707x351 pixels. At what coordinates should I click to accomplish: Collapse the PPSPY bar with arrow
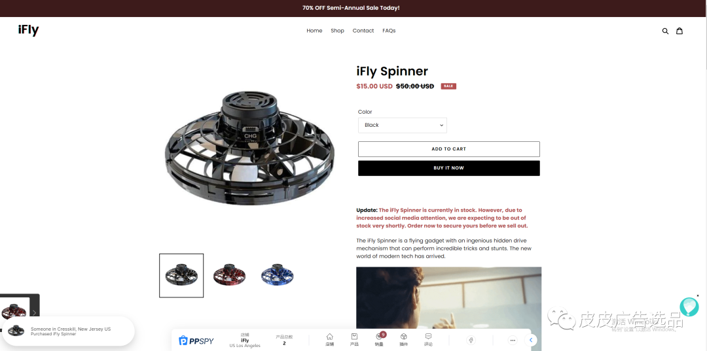click(x=531, y=340)
